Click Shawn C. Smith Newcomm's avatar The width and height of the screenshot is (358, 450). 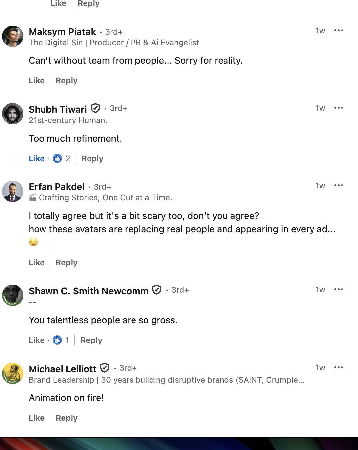[13, 295]
